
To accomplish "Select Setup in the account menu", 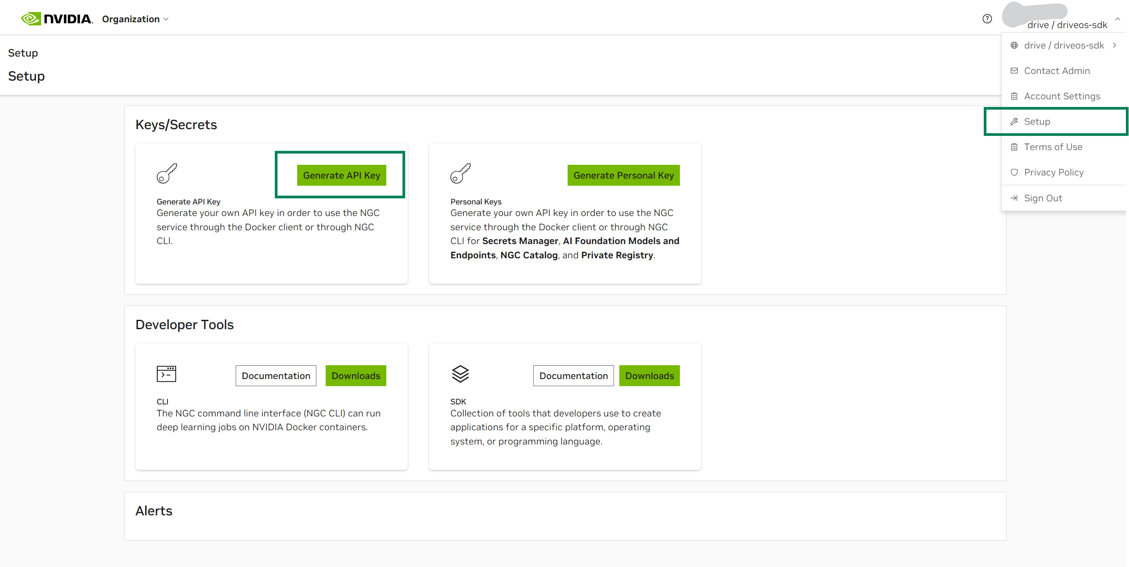I will tap(1064, 122).
